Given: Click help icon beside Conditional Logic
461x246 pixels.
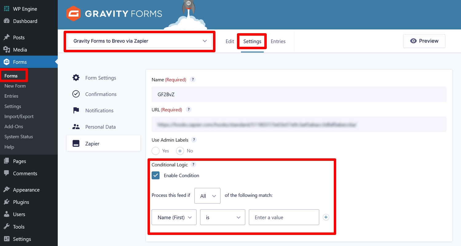Looking at the screenshot, I should pos(193,165).
